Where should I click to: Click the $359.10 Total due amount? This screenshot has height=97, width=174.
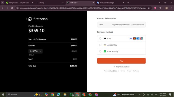click(x=73, y=66)
